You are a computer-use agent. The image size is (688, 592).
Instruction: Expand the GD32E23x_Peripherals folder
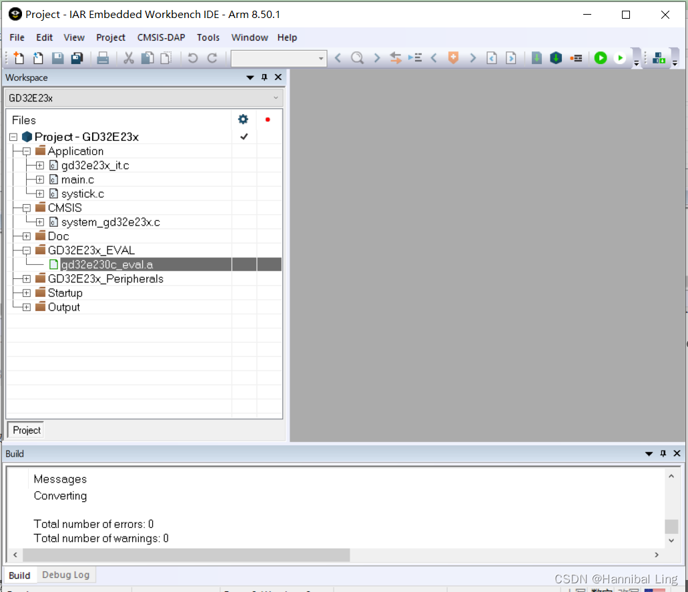pyautogui.click(x=26, y=279)
